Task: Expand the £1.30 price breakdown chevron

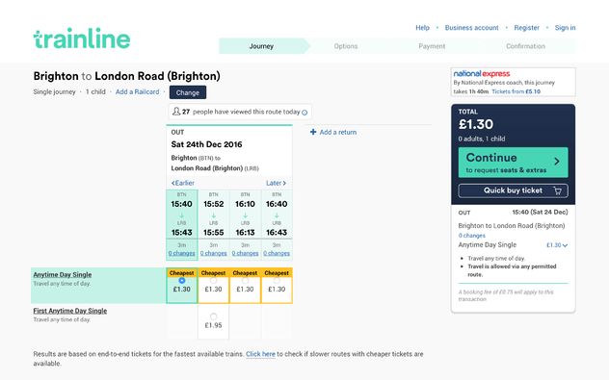Action: [565, 245]
